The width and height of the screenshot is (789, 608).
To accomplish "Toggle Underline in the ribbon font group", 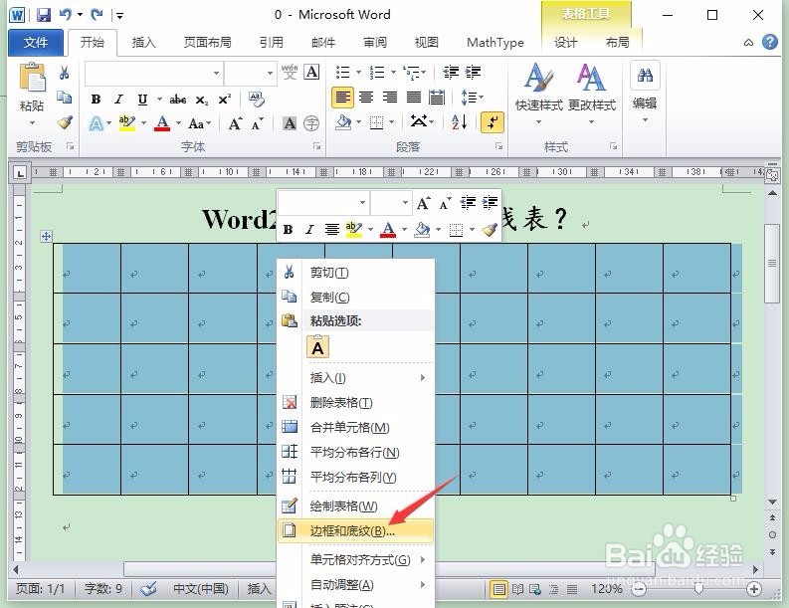I will (142, 100).
